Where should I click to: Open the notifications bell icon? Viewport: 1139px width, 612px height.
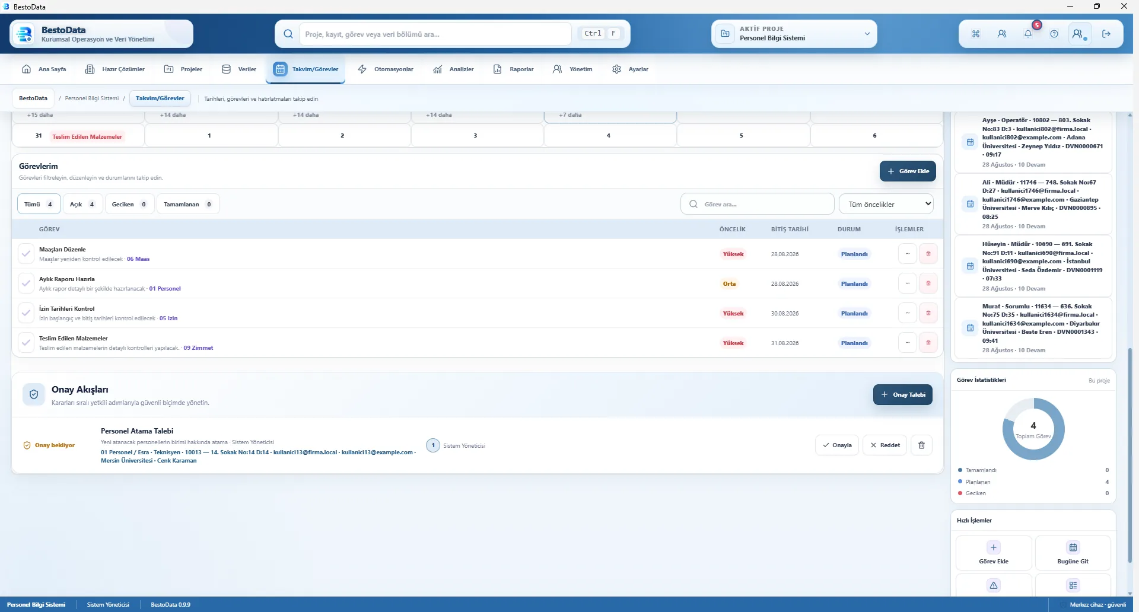(x=1028, y=34)
